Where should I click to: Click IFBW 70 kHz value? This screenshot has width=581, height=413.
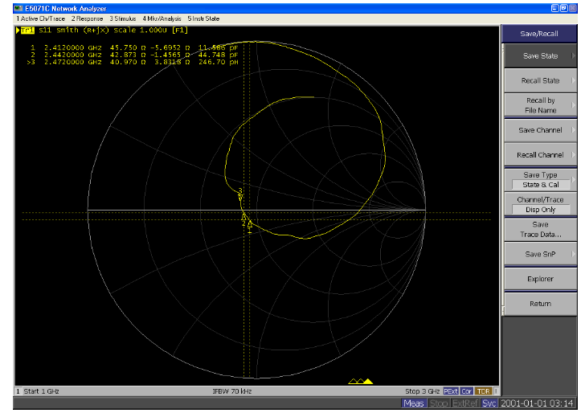click(232, 391)
